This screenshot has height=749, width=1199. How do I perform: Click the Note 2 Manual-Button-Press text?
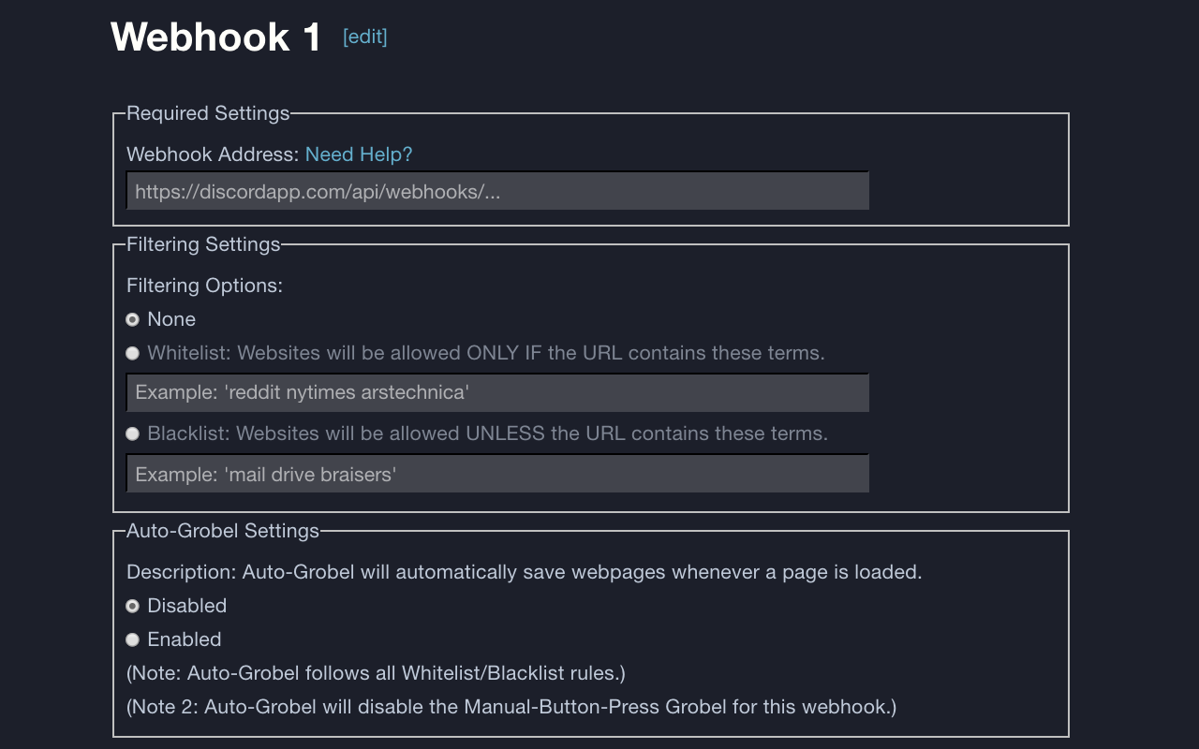511,707
